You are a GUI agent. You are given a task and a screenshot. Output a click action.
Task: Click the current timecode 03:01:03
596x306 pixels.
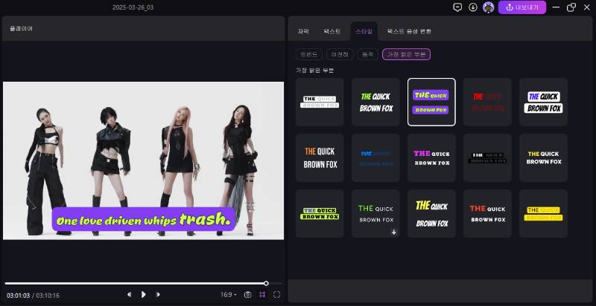pos(18,295)
